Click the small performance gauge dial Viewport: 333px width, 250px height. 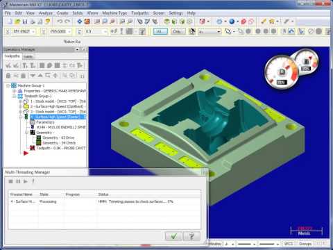click(x=307, y=60)
